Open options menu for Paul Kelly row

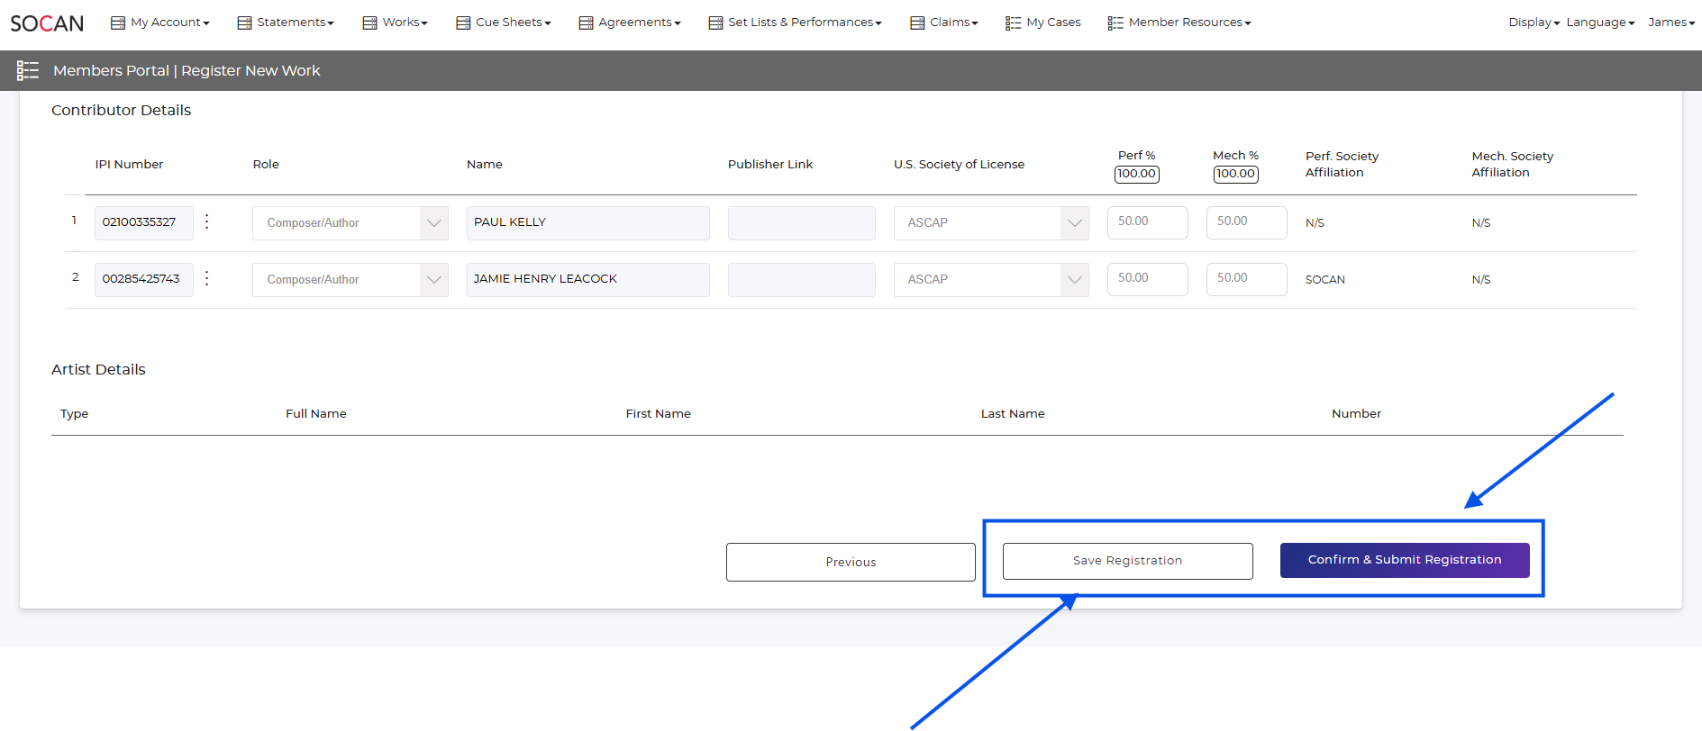[207, 221]
